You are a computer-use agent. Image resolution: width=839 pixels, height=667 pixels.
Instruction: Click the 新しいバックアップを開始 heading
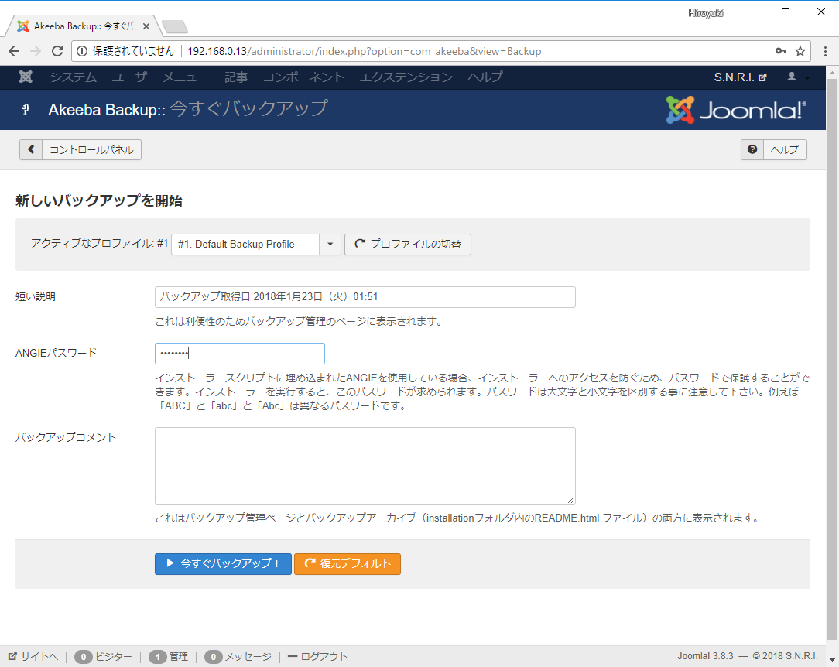(99, 200)
